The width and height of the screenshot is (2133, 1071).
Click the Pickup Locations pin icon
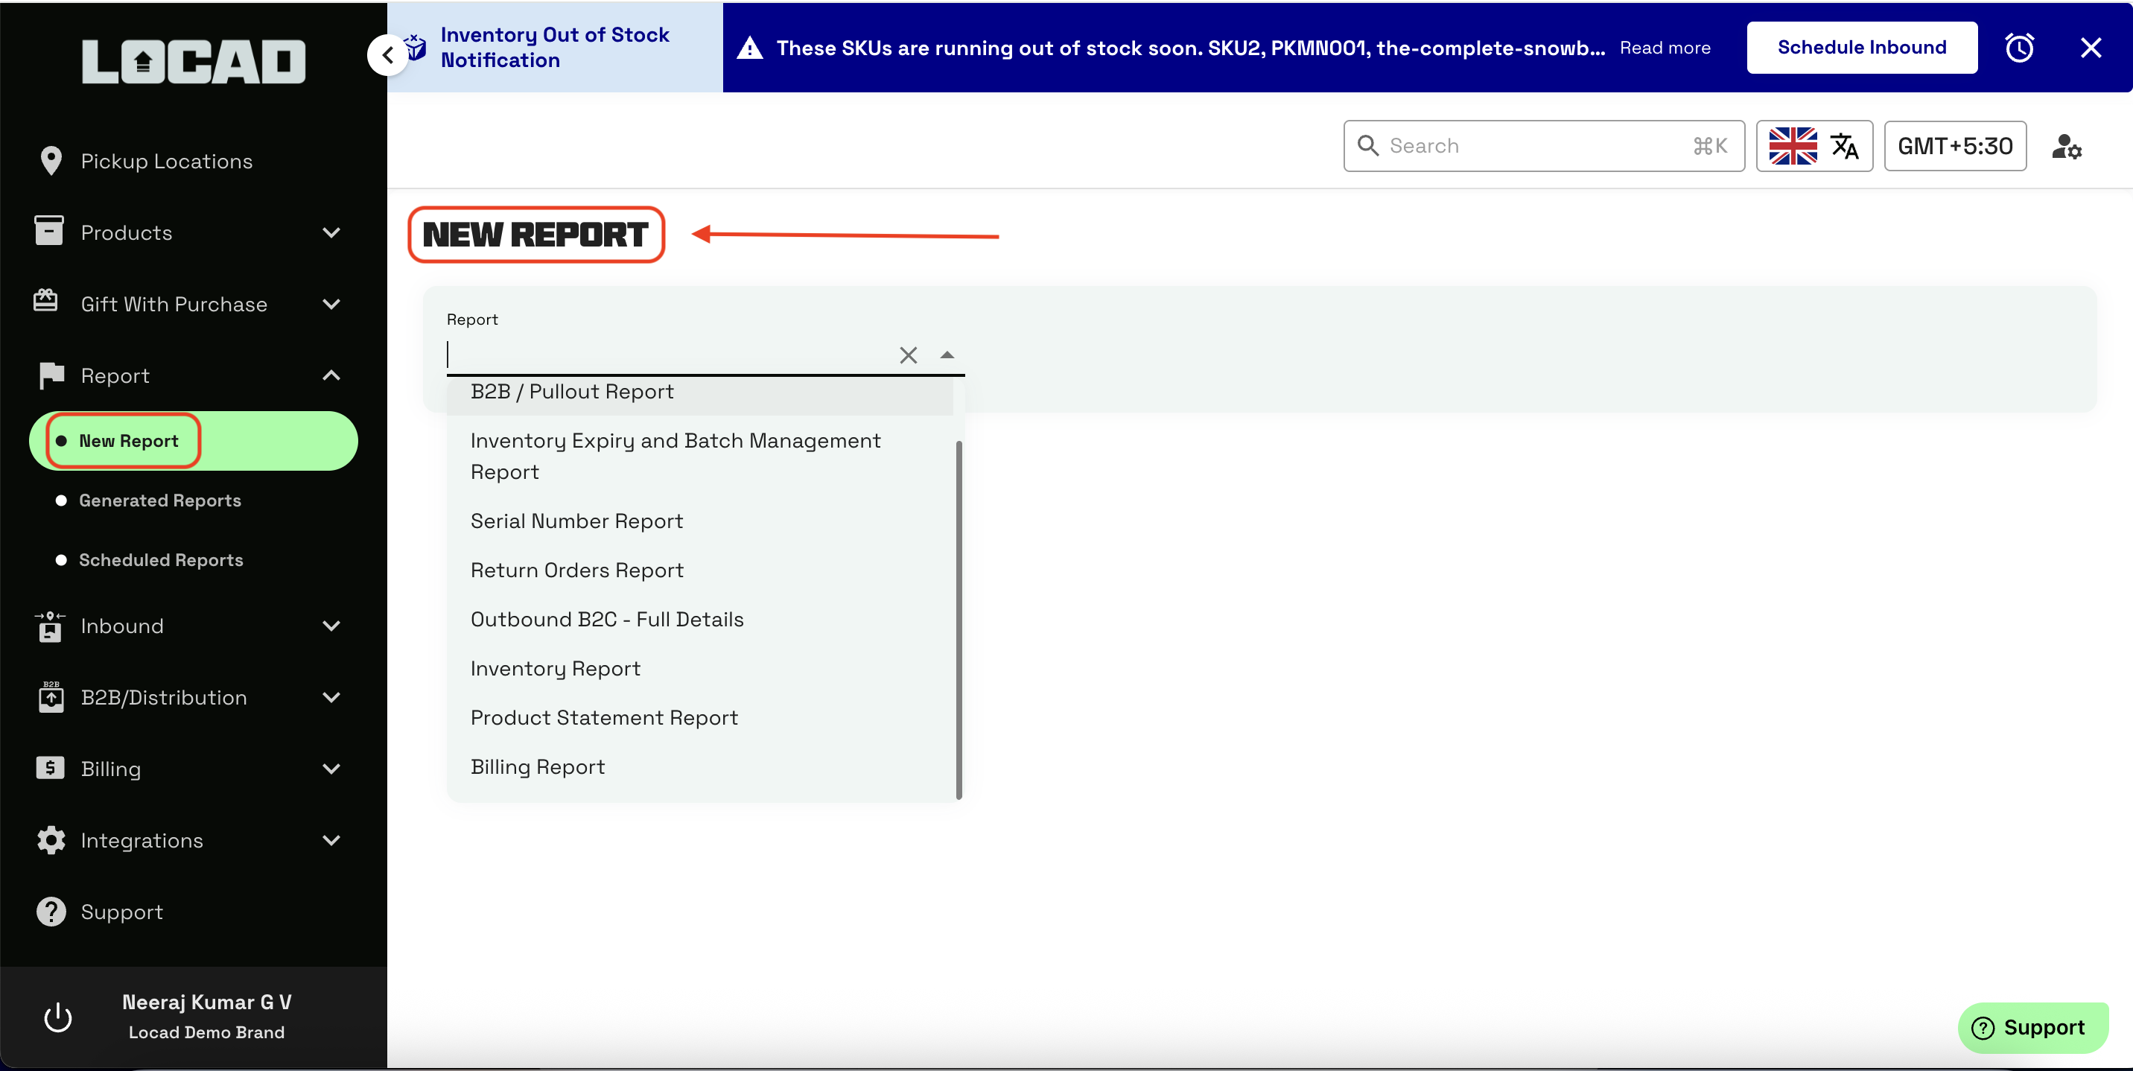point(51,162)
